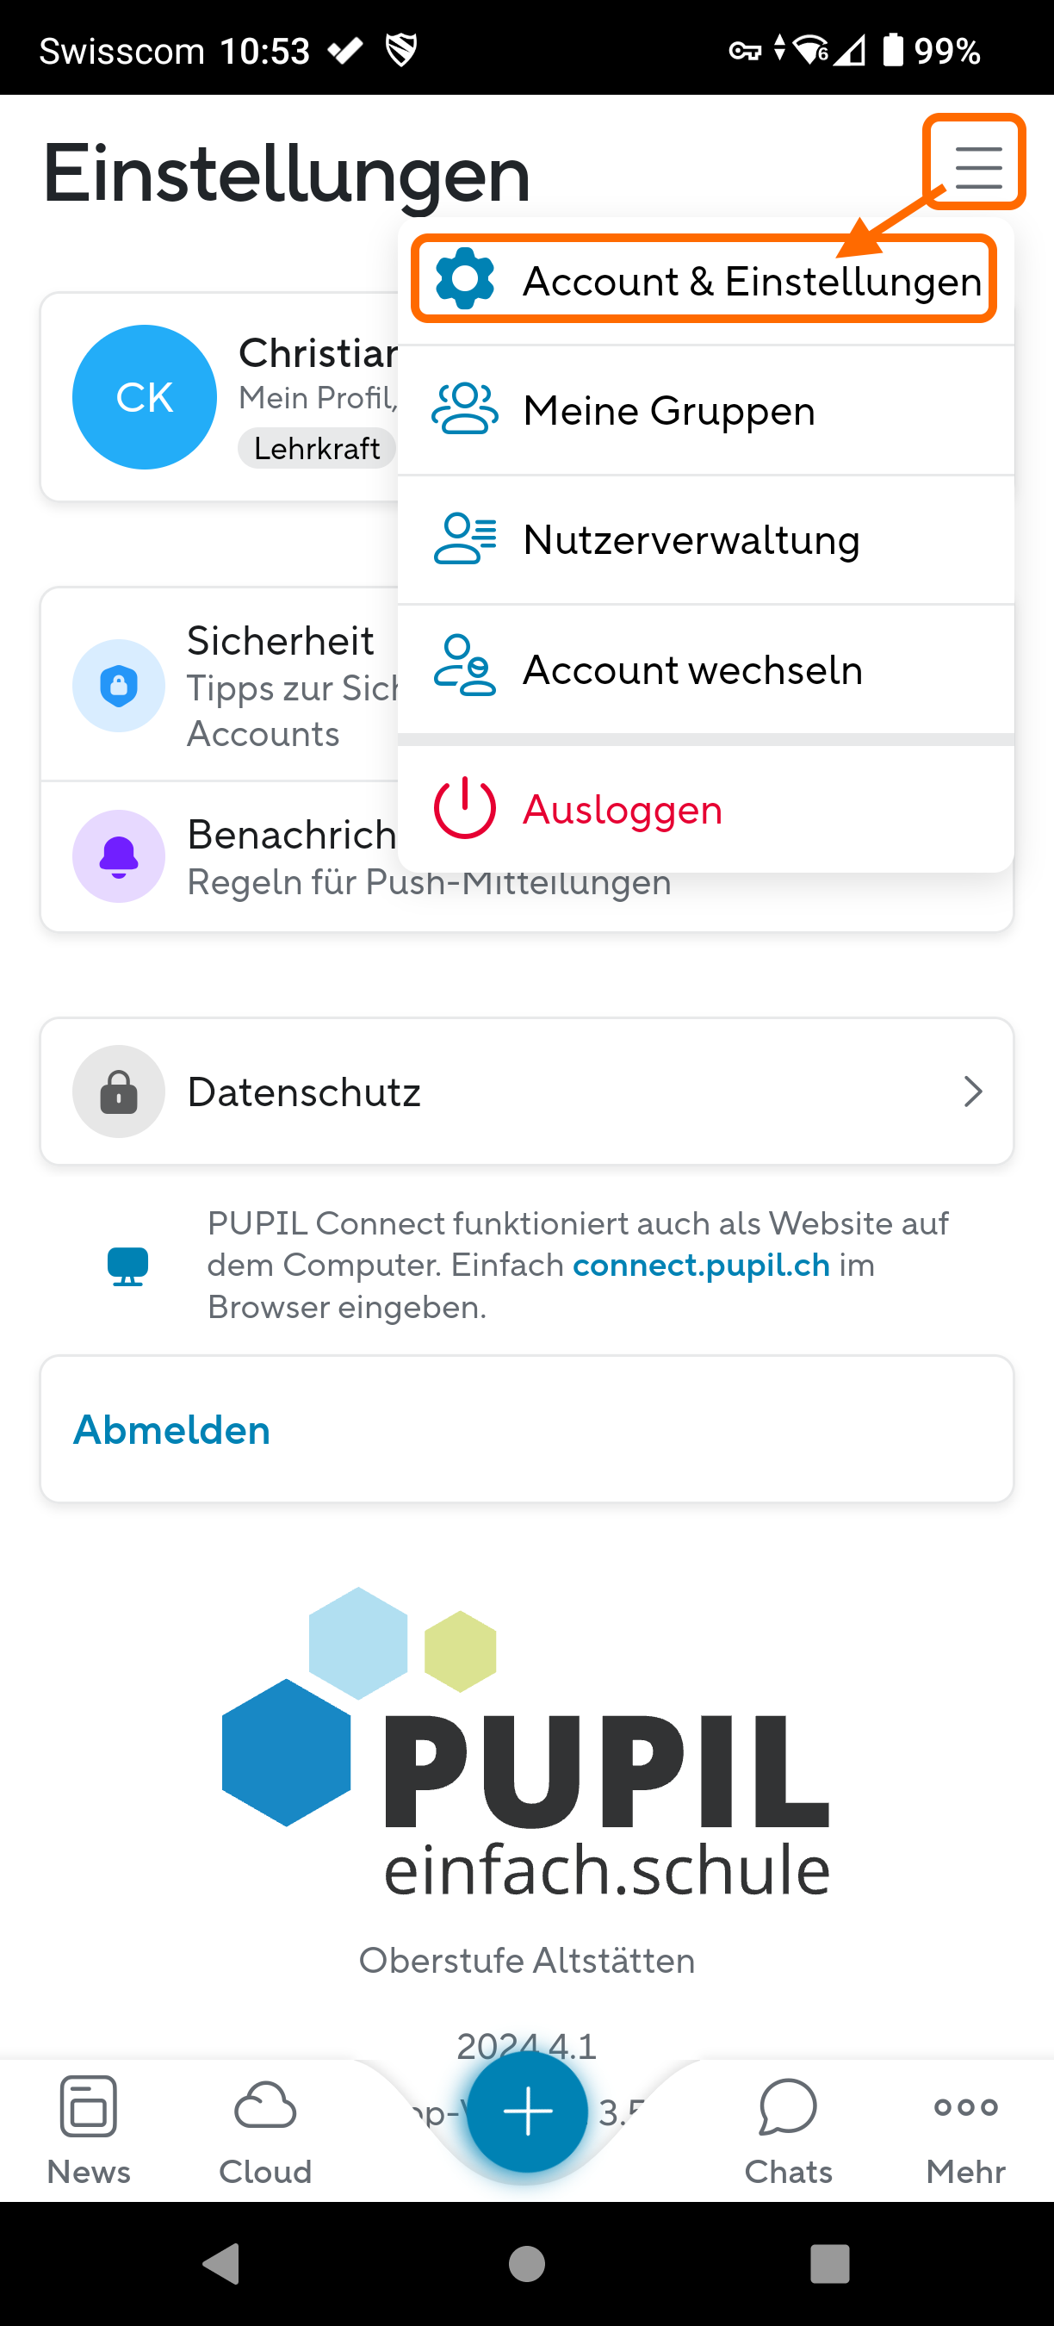1054x2326 pixels.
Task: Tap the Meine Gruppen people icon
Action: click(x=465, y=410)
